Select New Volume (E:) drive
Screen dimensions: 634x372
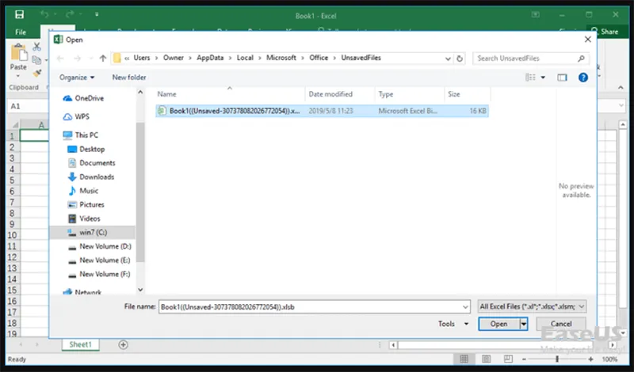pyautogui.click(x=99, y=260)
